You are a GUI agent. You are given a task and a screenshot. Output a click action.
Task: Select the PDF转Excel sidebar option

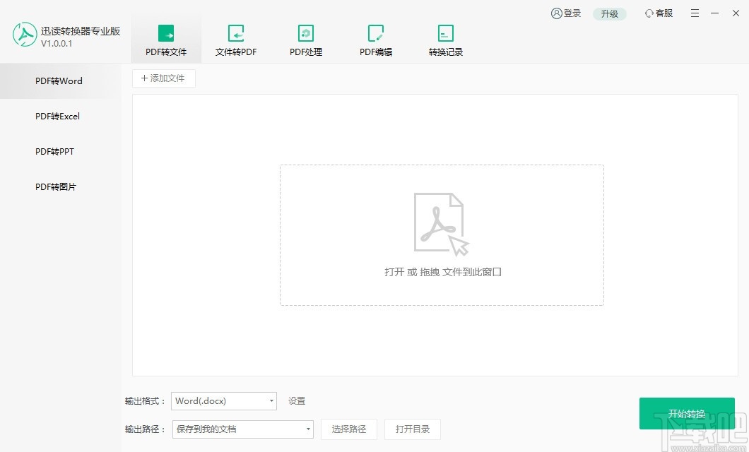click(57, 116)
